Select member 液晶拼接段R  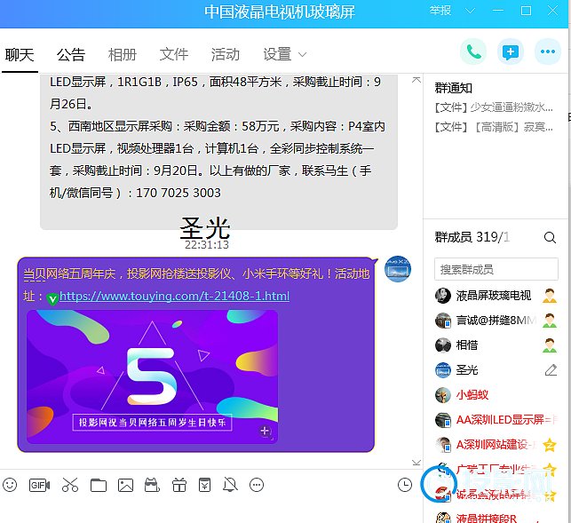click(496, 518)
